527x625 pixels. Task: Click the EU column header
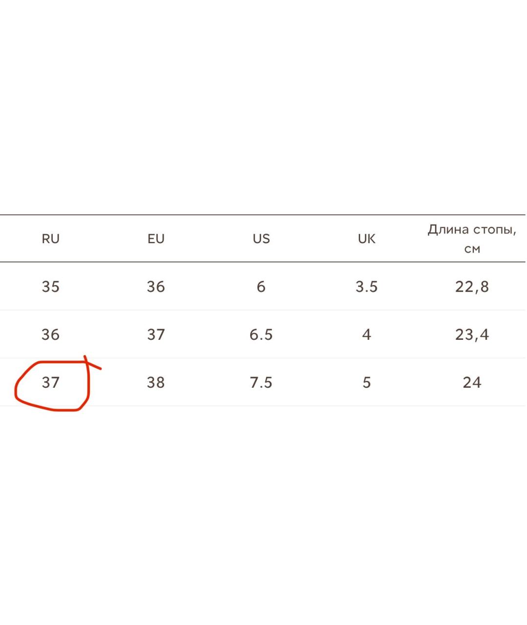[x=156, y=239]
